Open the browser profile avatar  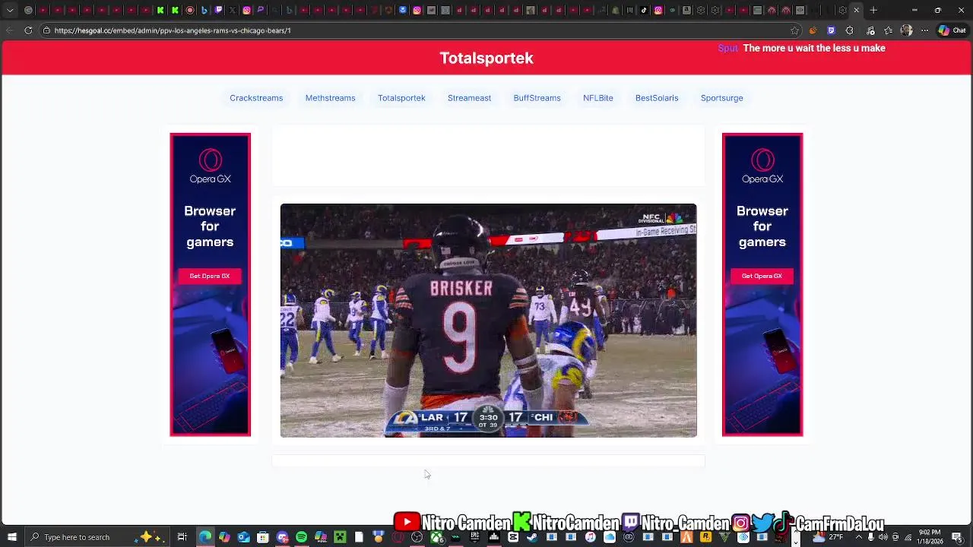click(906, 30)
